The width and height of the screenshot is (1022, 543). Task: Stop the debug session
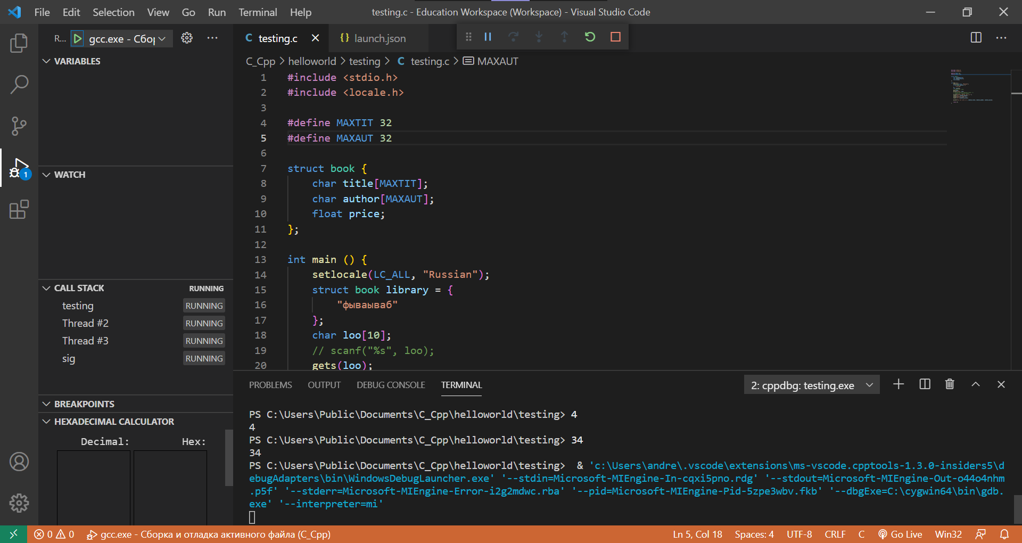[616, 37]
